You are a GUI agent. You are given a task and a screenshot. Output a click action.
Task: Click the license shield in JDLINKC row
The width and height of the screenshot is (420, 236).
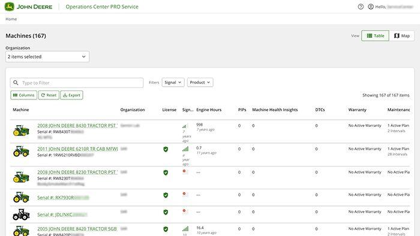click(x=166, y=212)
